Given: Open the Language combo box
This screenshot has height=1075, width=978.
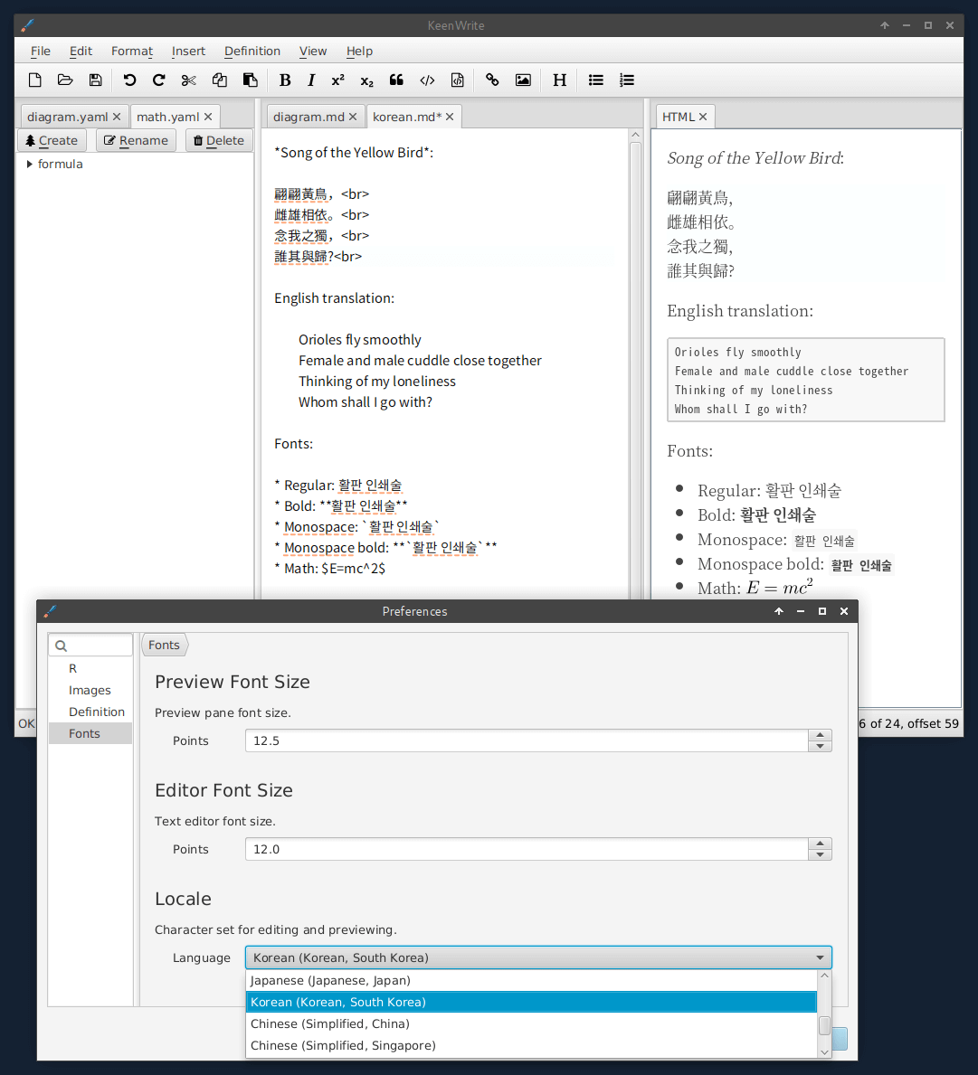Looking at the screenshot, I should pyautogui.click(x=537, y=957).
